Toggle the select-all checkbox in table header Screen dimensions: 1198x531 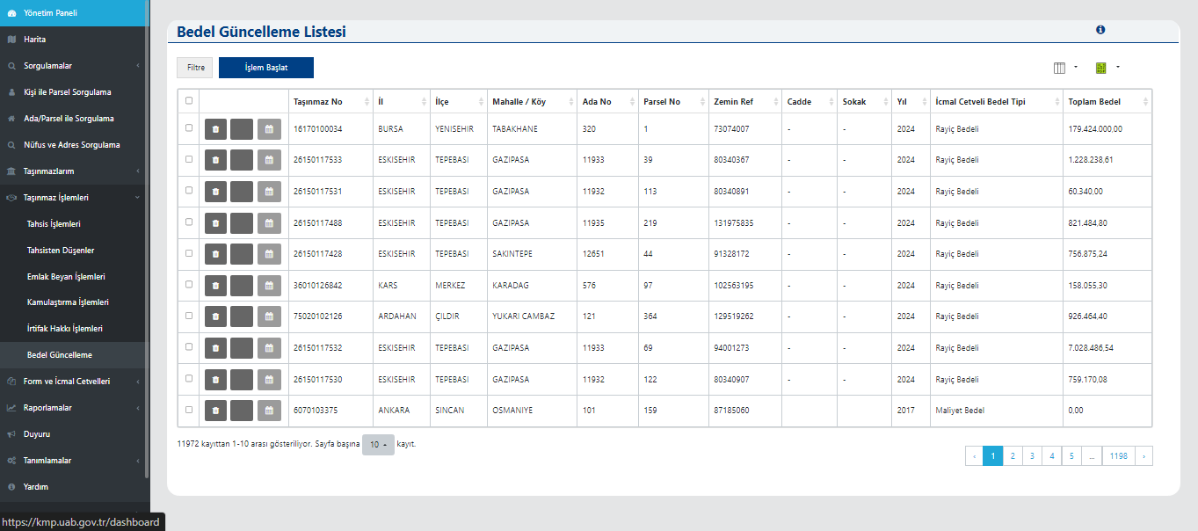[189, 101]
